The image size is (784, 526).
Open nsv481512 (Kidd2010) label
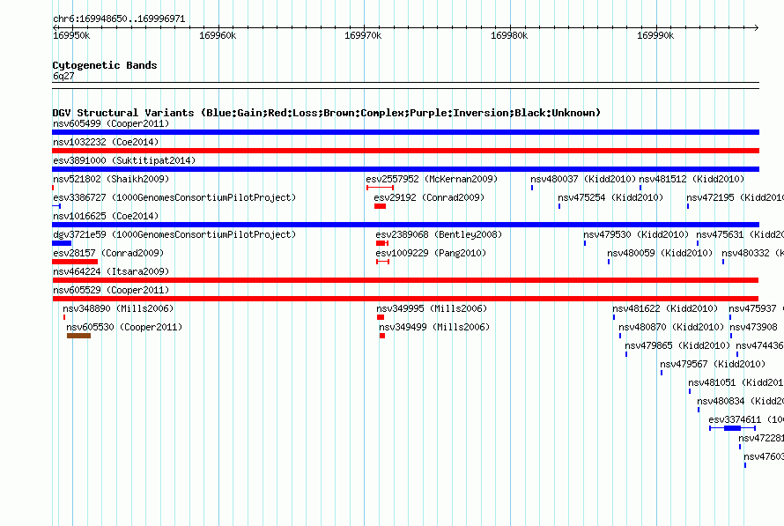pos(692,179)
